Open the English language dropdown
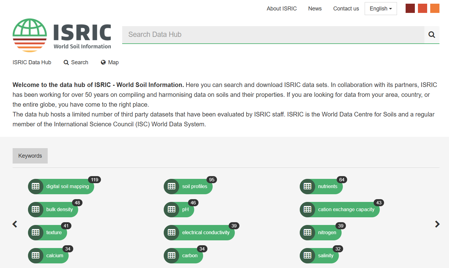This screenshot has width=449, height=268. coord(380,9)
